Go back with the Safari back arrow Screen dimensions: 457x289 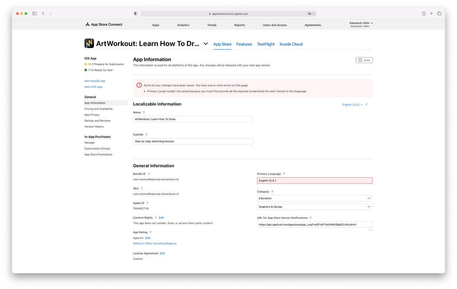point(43,14)
